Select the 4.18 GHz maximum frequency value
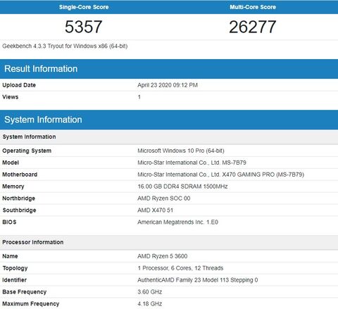 (x=150, y=304)
